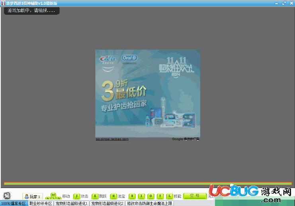Click the 移动 movement label
Screen dimensions: 295x206
tap(66, 196)
